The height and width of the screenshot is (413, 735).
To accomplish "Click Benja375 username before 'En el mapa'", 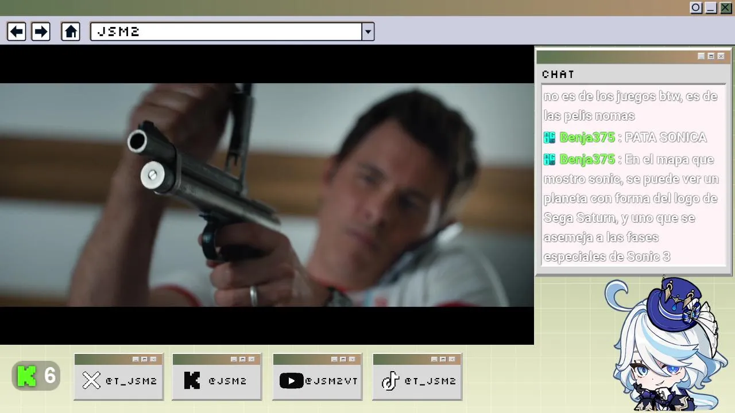I will (587, 159).
